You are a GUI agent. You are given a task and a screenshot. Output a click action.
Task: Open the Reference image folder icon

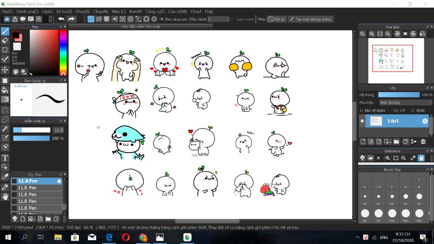pyautogui.click(x=370, y=158)
